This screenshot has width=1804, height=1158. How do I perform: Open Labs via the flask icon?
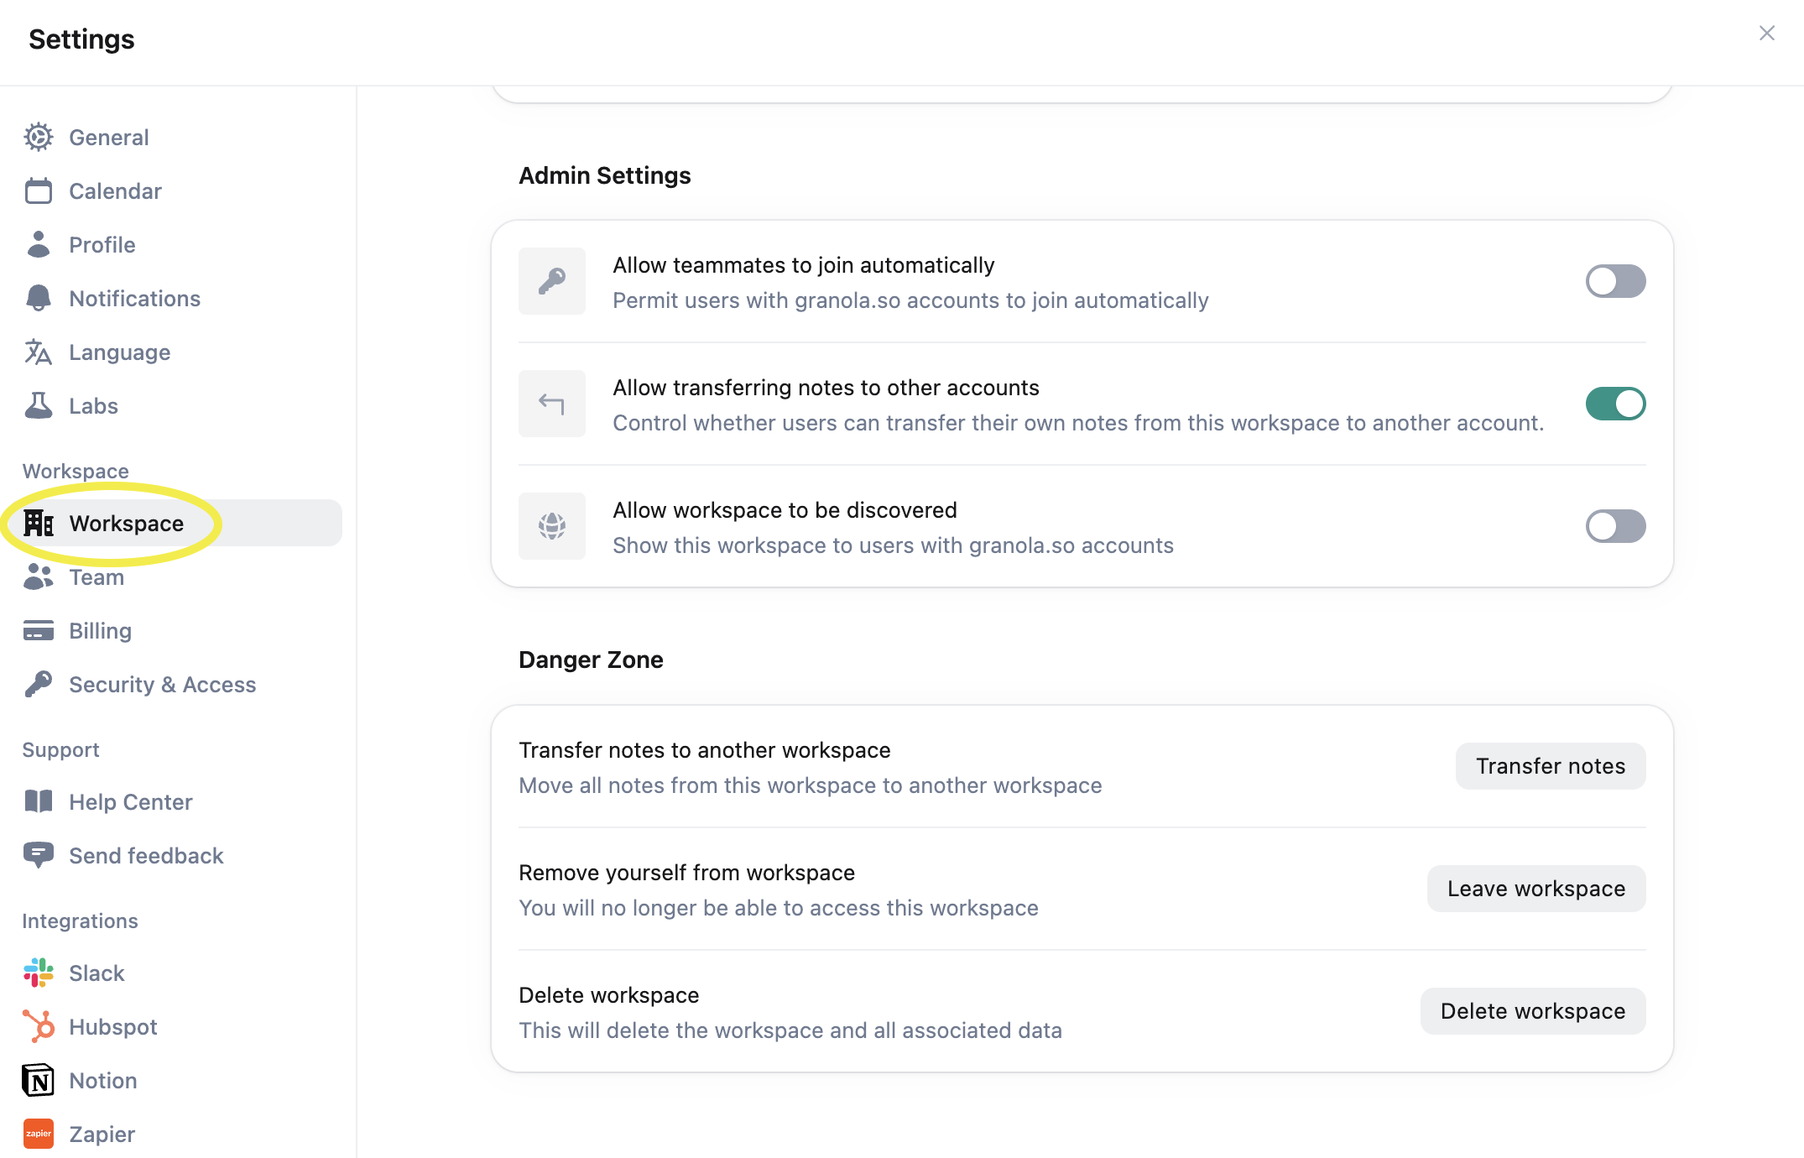tap(38, 405)
